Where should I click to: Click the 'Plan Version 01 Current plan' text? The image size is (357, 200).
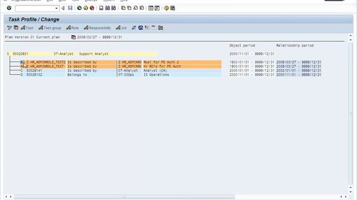[32, 37]
